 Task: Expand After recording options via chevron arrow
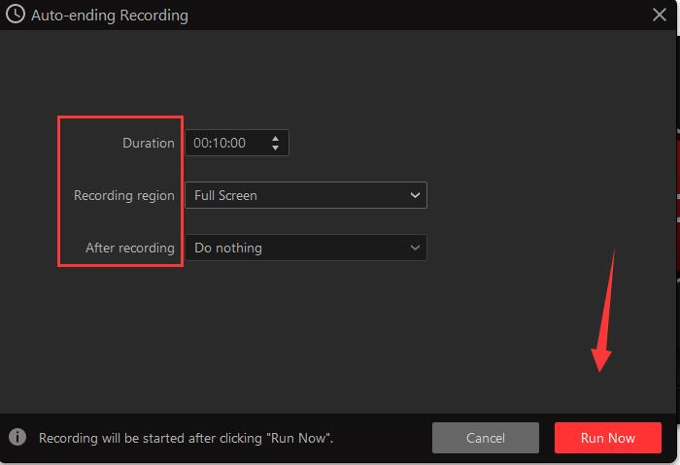point(415,248)
